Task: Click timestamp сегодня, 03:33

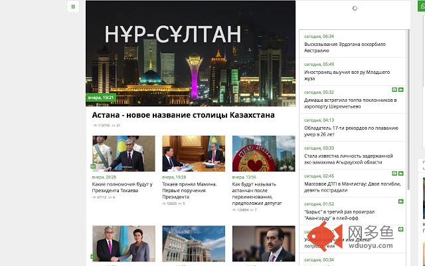Action: click(x=319, y=148)
